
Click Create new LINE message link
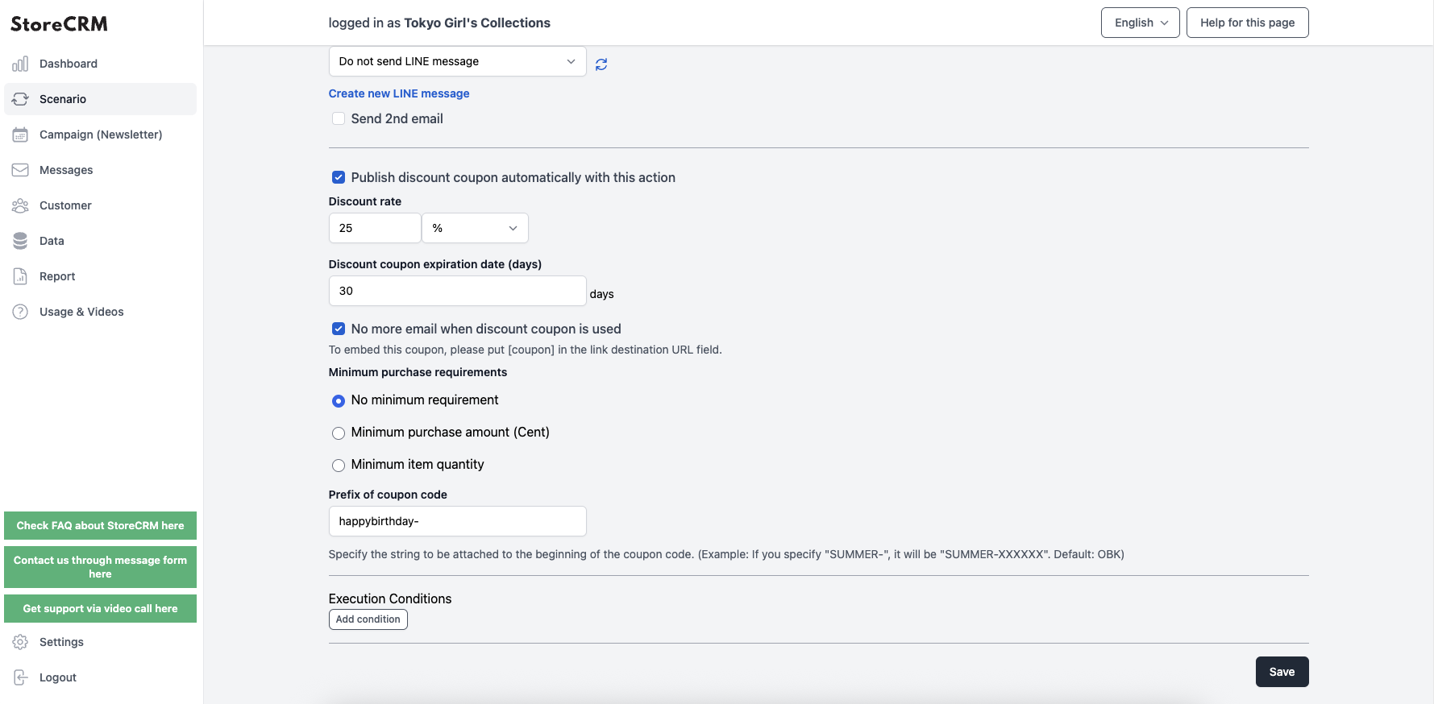pos(399,93)
